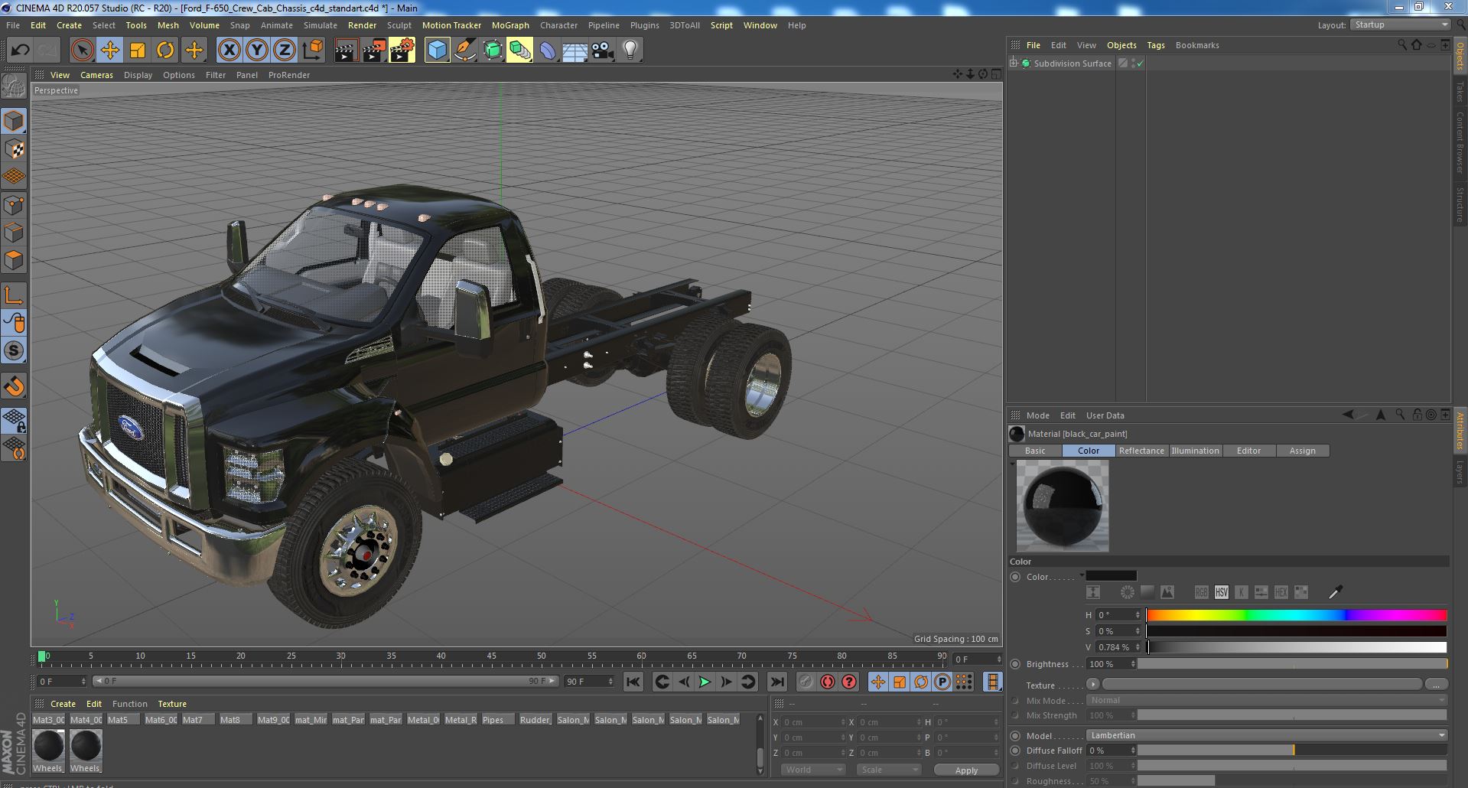Click the Apply button
The height and width of the screenshot is (788, 1468).
[966, 770]
